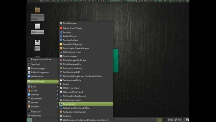Open Feineinstellungen des Fensterverhaltens entry

86,76
